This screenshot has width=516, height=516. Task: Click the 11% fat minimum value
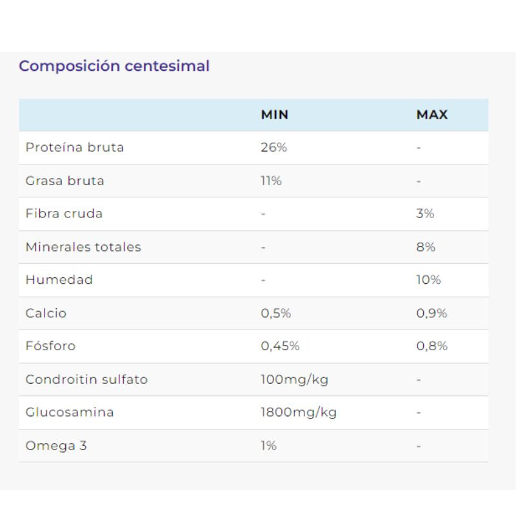(x=271, y=181)
